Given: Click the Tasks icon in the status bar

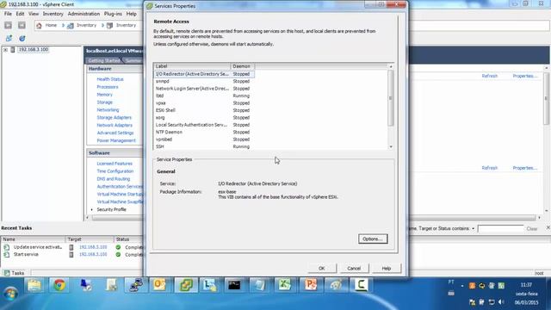Looking at the screenshot, I should [x=7, y=273].
